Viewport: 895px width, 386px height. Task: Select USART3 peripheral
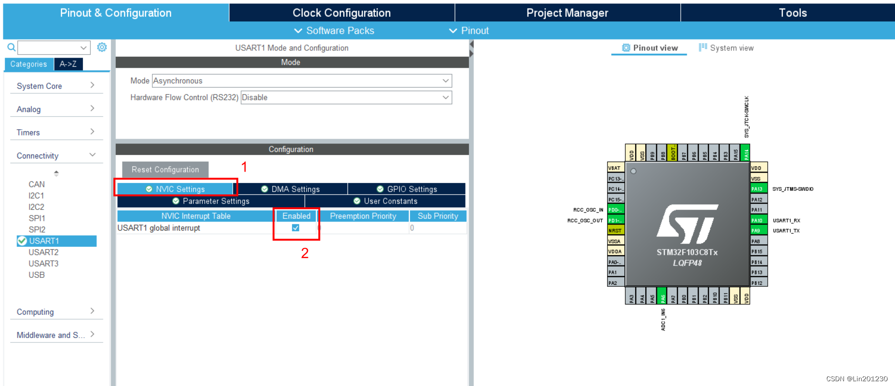pyautogui.click(x=43, y=264)
